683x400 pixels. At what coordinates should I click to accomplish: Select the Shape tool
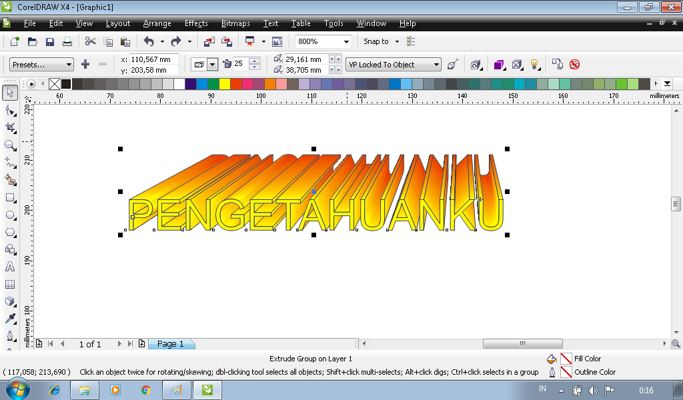(x=9, y=111)
